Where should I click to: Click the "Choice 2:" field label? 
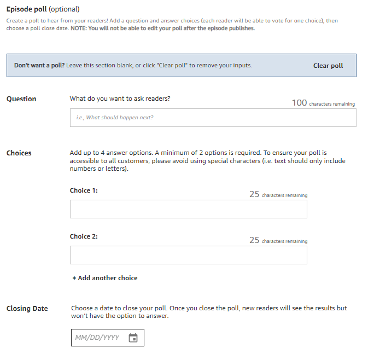pyautogui.click(x=84, y=236)
